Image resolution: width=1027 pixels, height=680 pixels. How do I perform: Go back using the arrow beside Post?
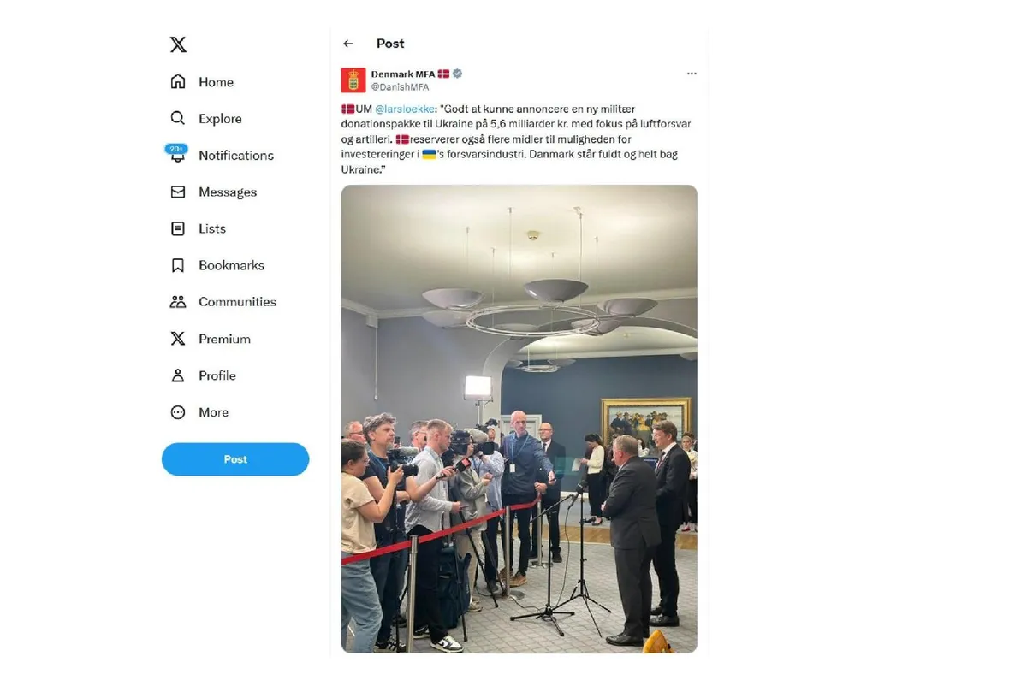pos(348,44)
